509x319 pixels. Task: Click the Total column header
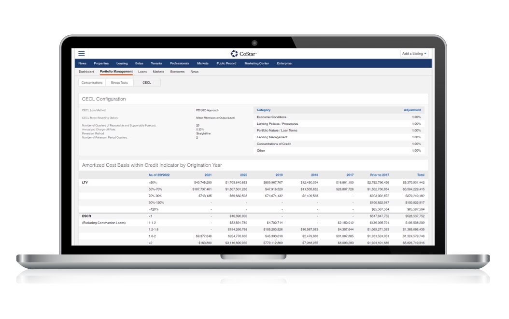point(421,175)
